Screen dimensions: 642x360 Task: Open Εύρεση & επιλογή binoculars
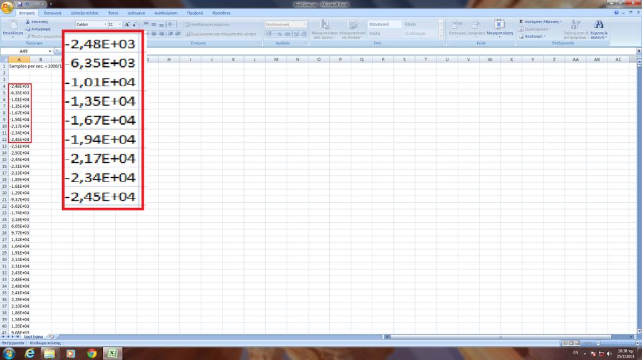(x=599, y=29)
